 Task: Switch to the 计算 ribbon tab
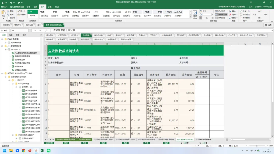[50, 7]
